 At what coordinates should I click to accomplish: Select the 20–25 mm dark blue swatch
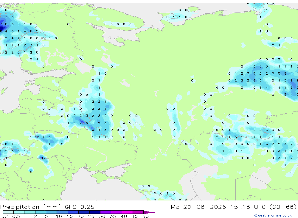tap(84, 212)
